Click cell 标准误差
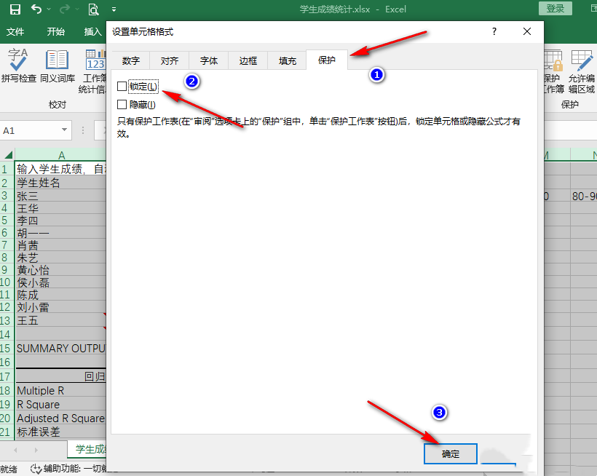 pos(61,432)
